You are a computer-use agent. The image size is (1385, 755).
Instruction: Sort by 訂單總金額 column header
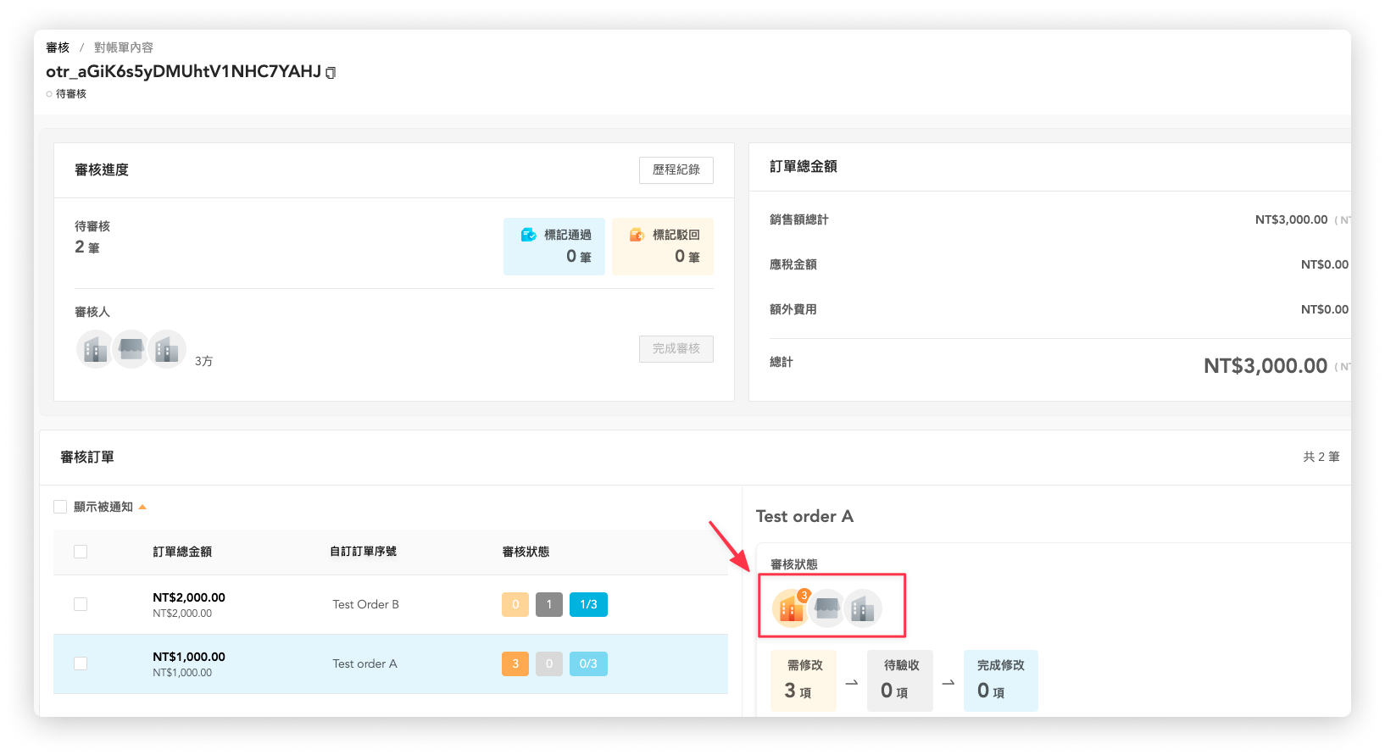point(182,552)
